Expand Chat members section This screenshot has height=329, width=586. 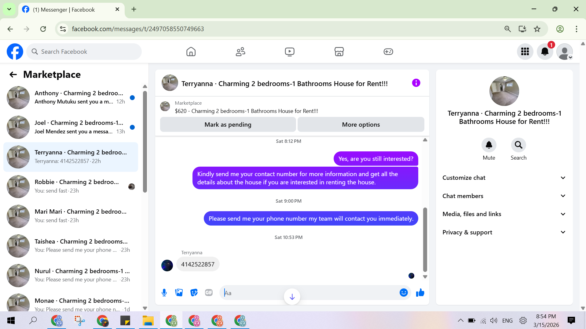504,196
